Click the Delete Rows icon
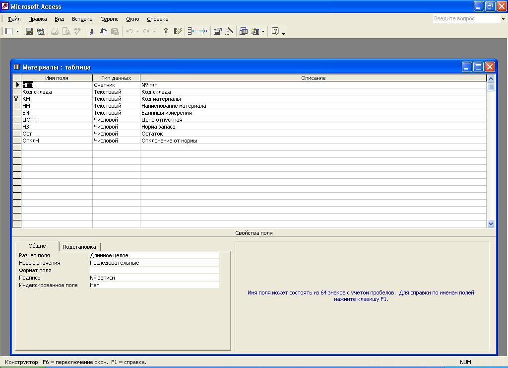 (203, 31)
